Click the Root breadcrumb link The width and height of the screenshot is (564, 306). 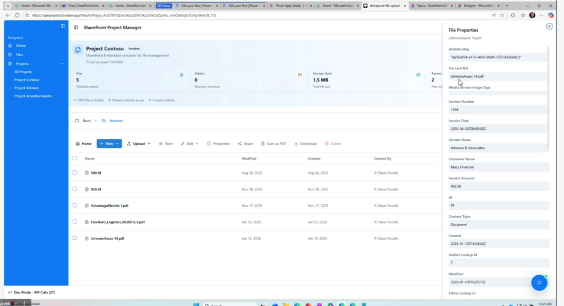pyautogui.click(x=86, y=121)
